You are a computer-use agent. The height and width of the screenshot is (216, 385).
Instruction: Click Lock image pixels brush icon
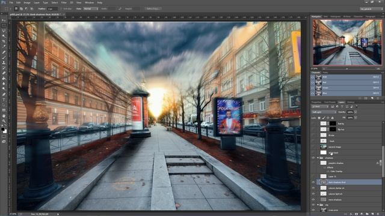[324, 118]
